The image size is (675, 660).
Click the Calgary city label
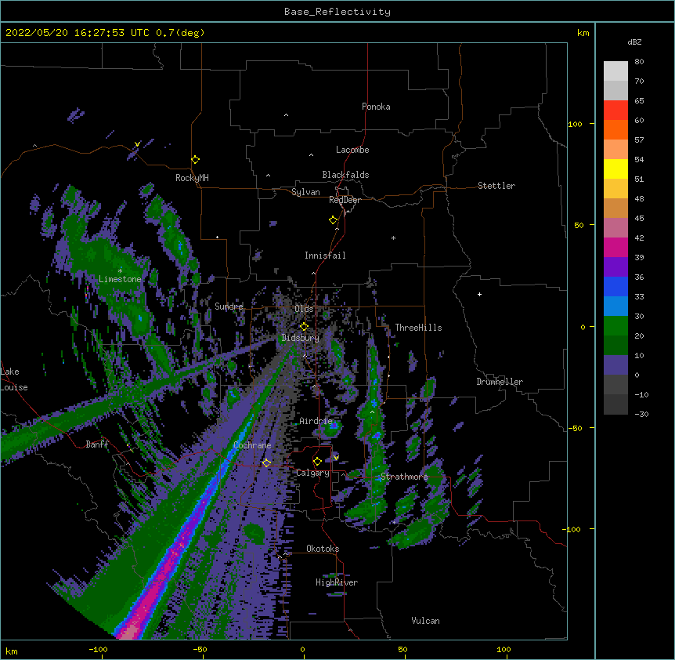pos(312,473)
